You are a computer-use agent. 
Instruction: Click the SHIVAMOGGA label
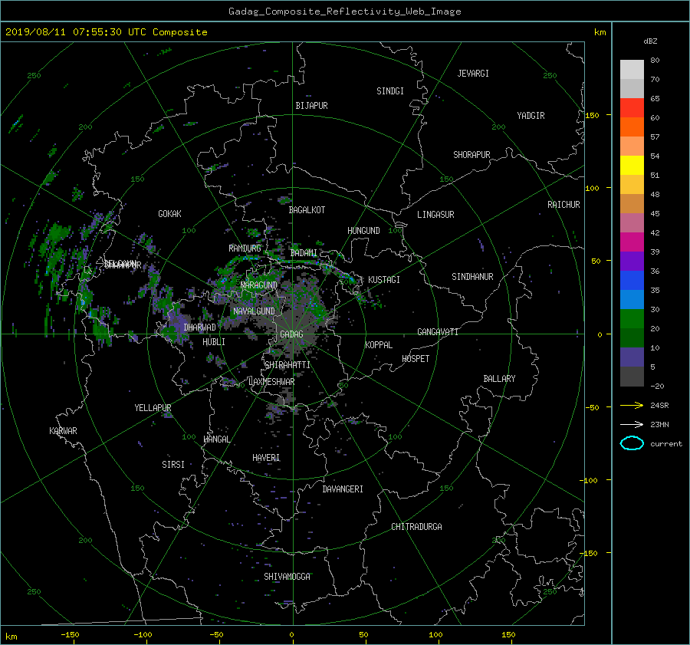(x=287, y=577)
